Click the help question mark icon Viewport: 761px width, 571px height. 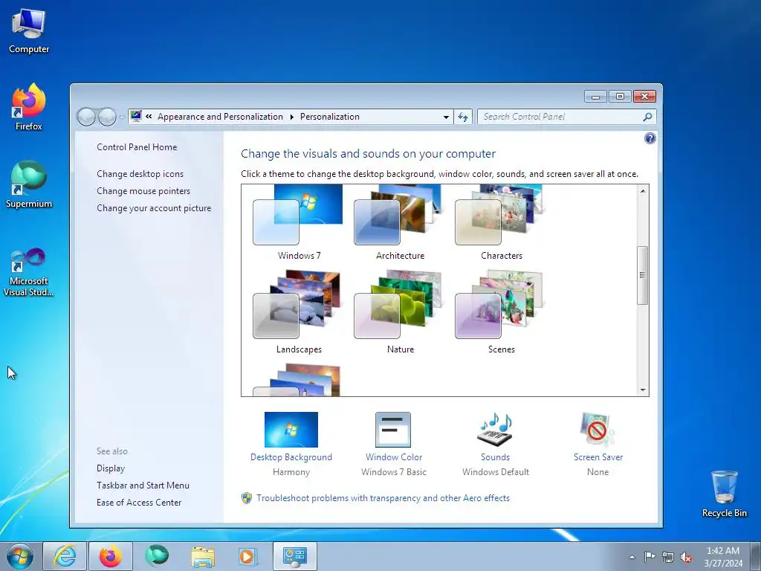650,138
